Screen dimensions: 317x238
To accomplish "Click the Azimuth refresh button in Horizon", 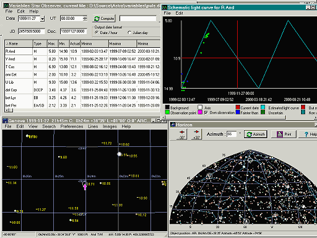I will (256, 134).
